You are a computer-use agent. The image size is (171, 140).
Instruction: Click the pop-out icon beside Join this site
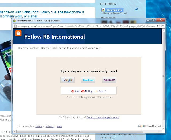[x=136, y=9]
